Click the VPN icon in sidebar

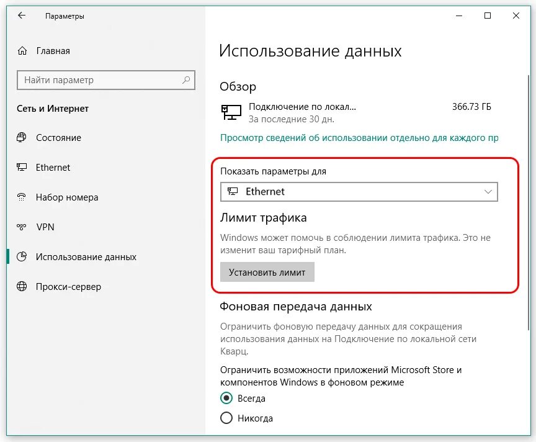[22, 227]
